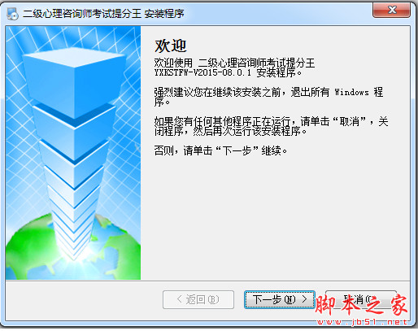This screenshot has height=331, width=418.
Task: Click the paragraph mentioning “取消” to close programs
Action: pos(271,126)
